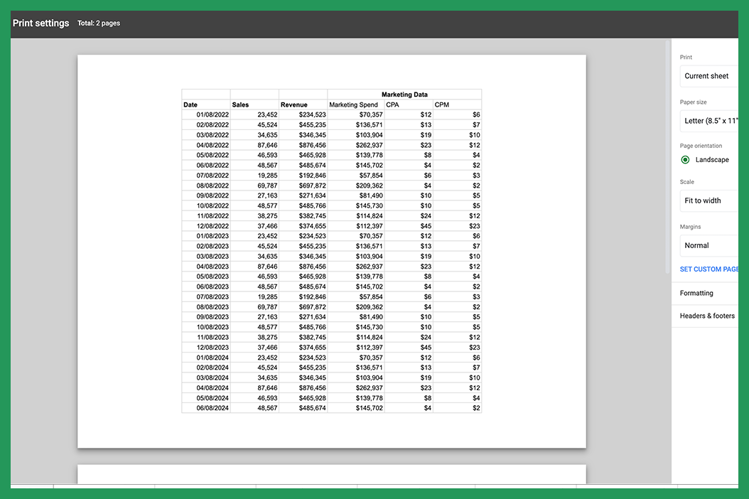Click the Sales column header in preview
Screen dimensions: 749x499
[x=240, y=104]
